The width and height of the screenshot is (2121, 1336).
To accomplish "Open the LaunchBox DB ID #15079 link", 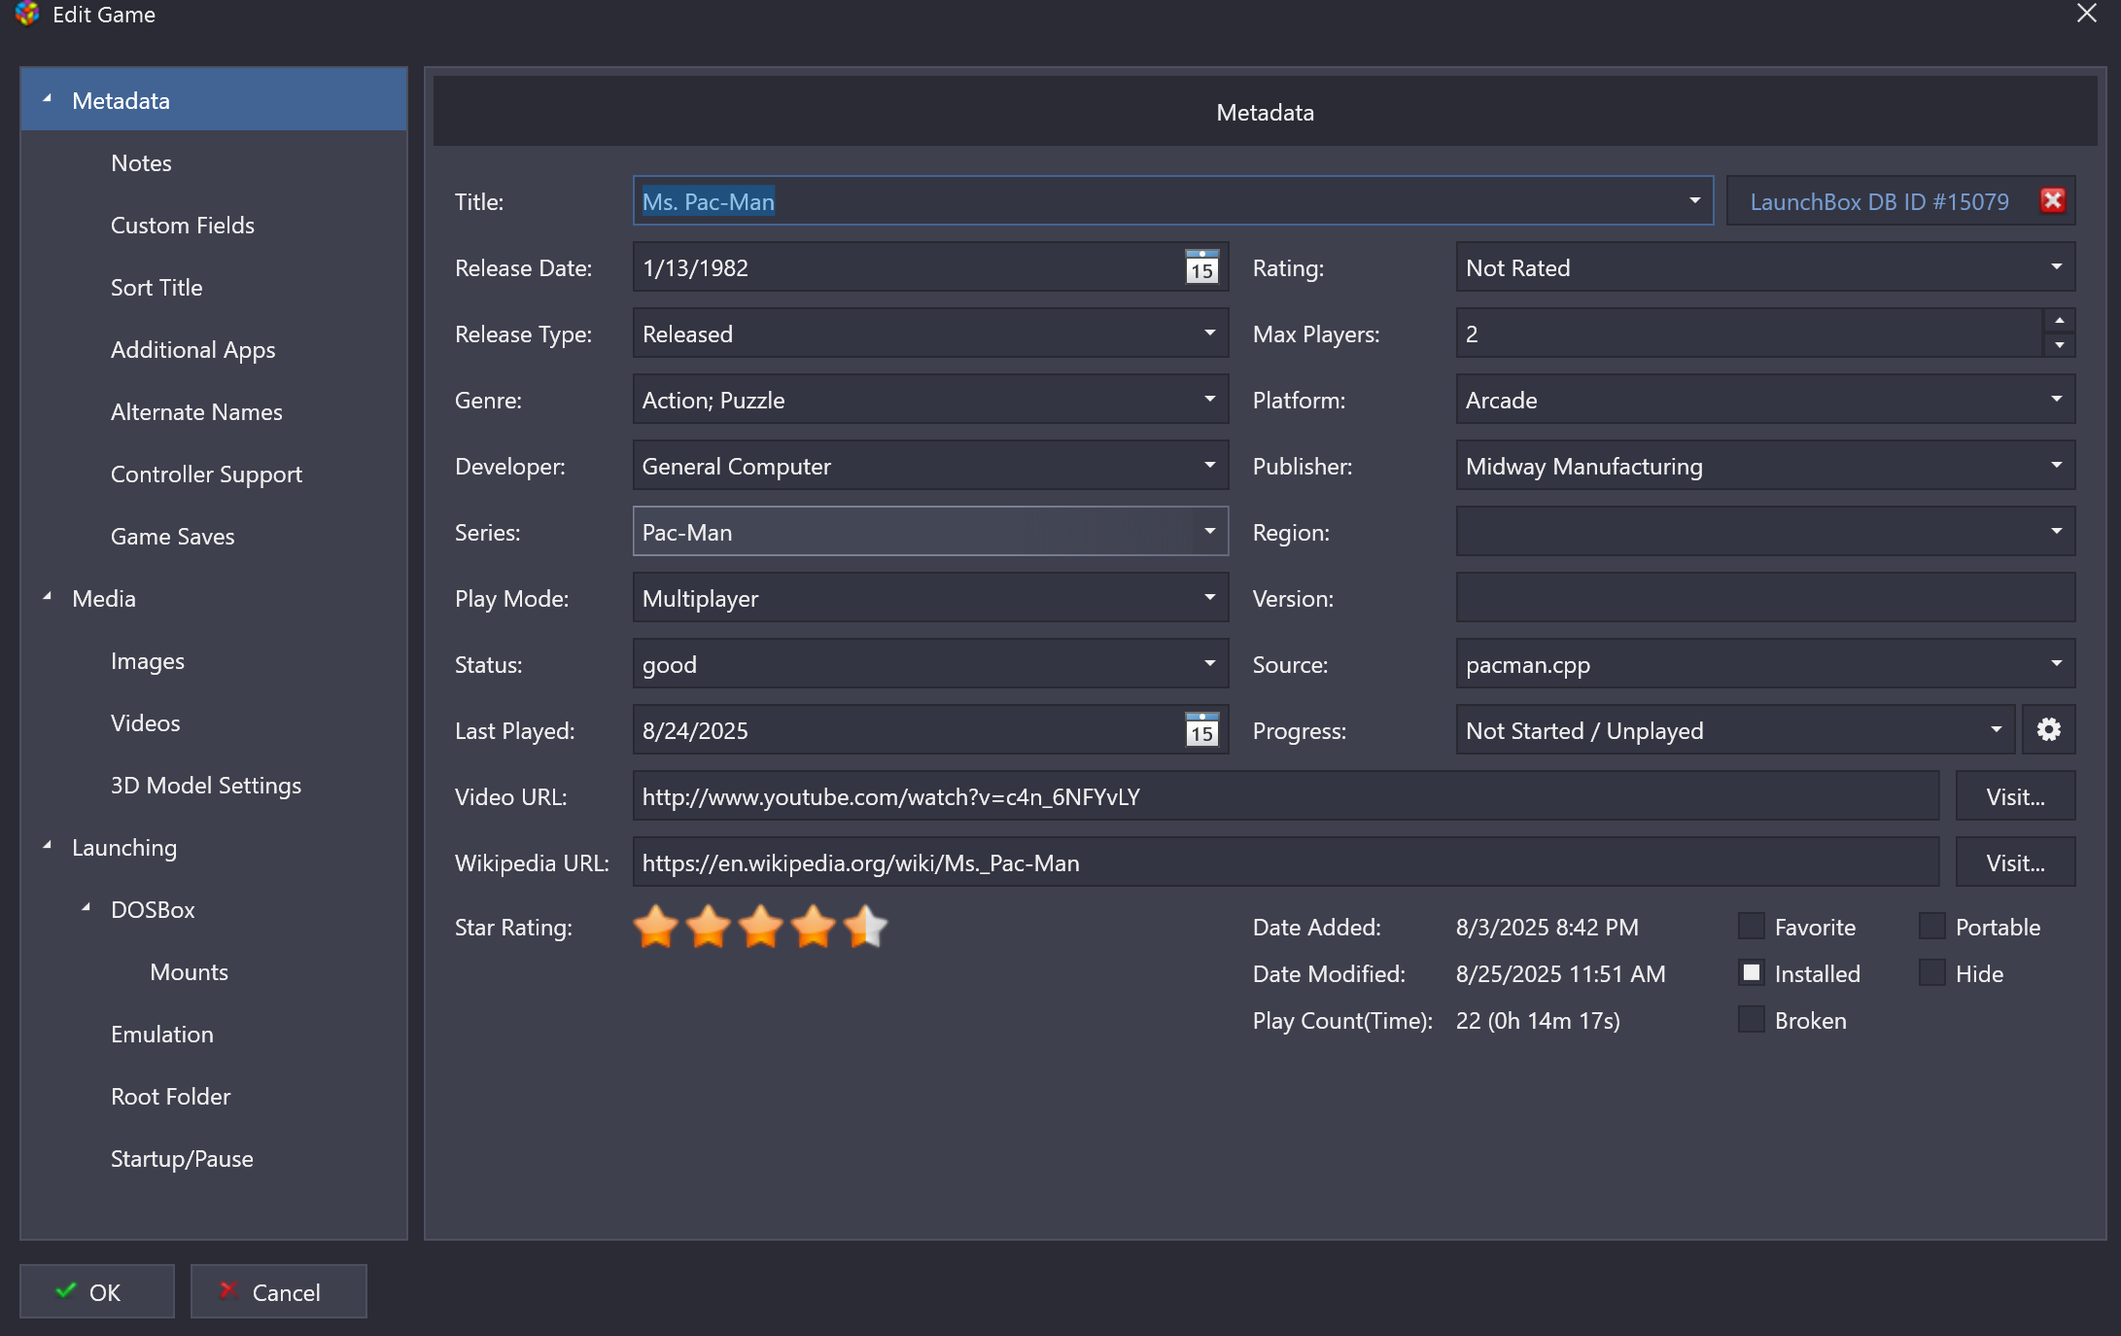I will pyautogui.click(x=1879, y=201).
